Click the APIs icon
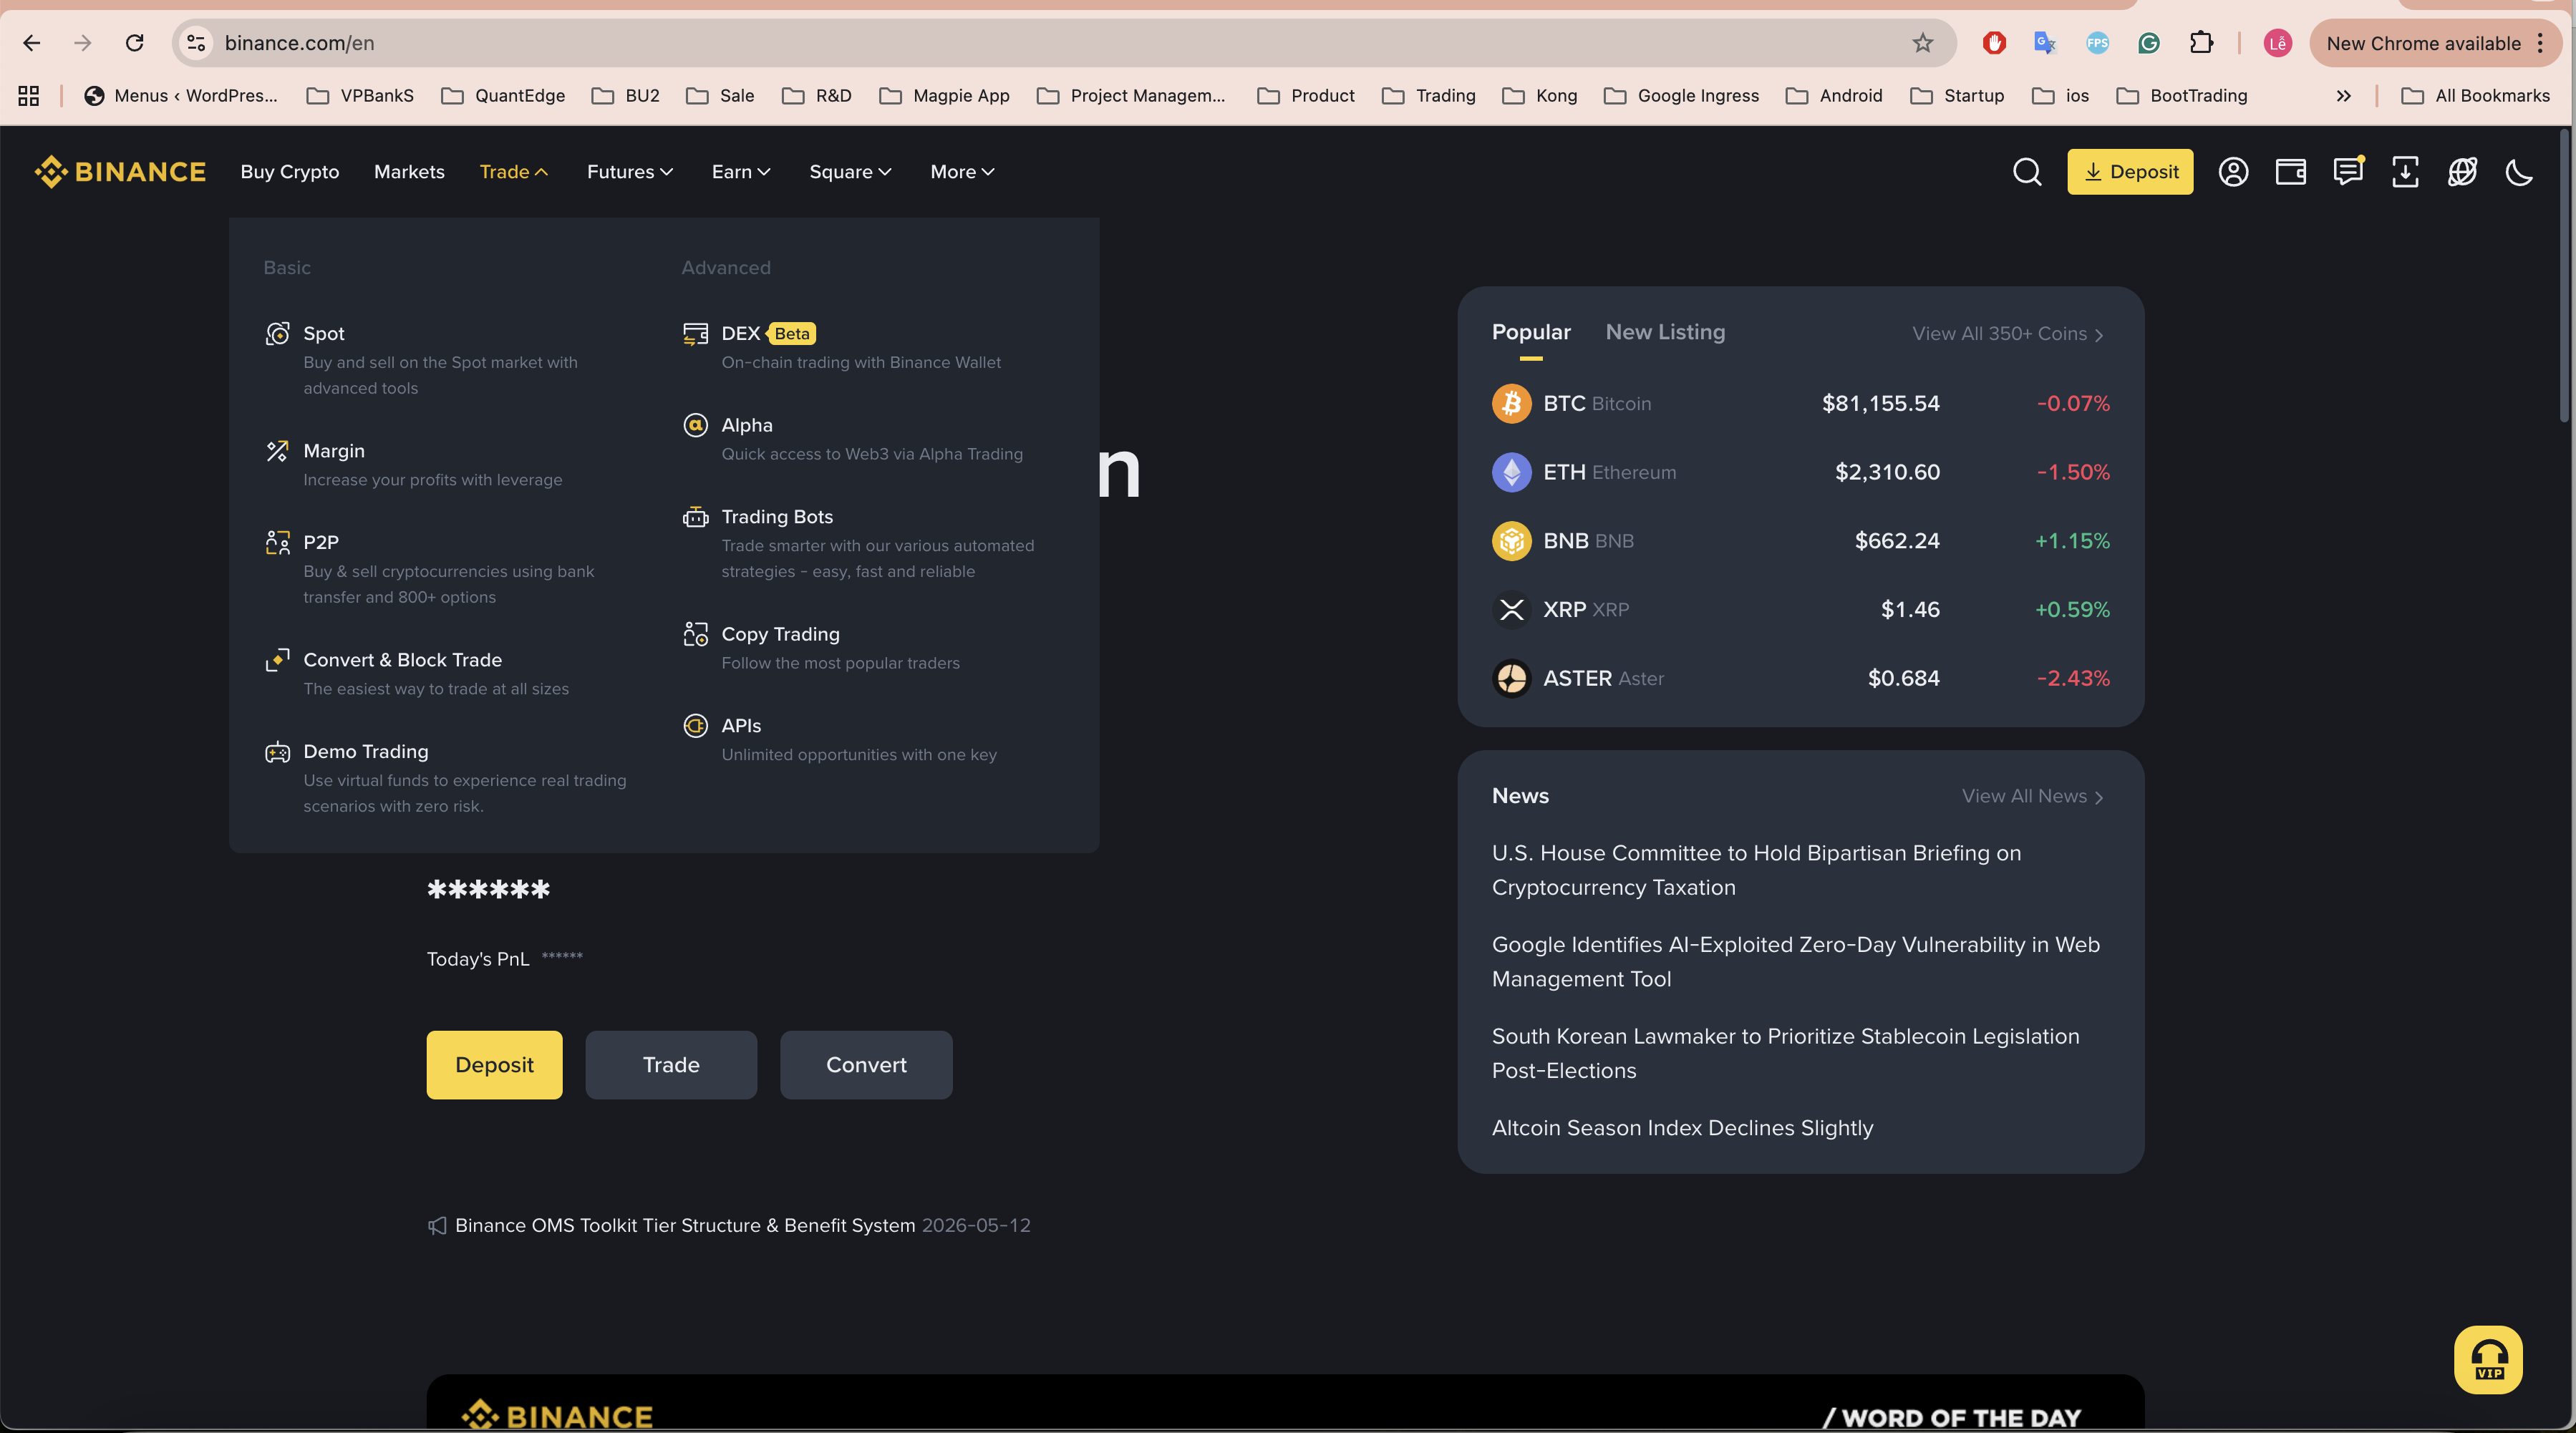This screenshot has width=2576, height=1433. point(695,725)
